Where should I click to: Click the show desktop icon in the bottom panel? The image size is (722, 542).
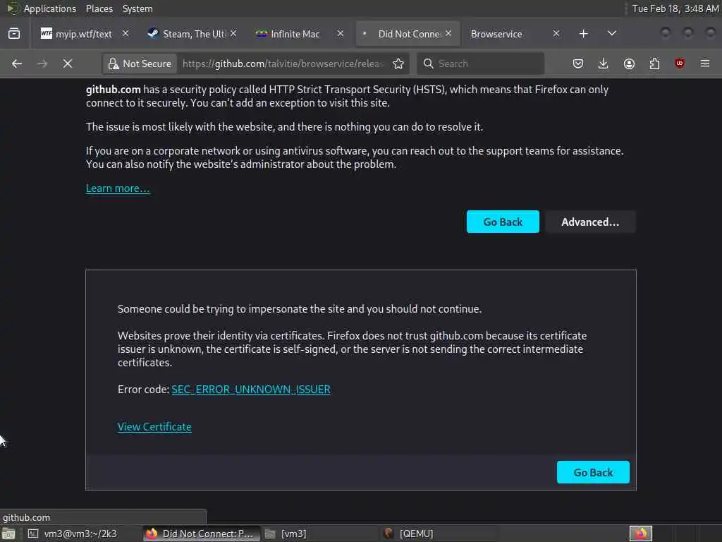(8, 534)
